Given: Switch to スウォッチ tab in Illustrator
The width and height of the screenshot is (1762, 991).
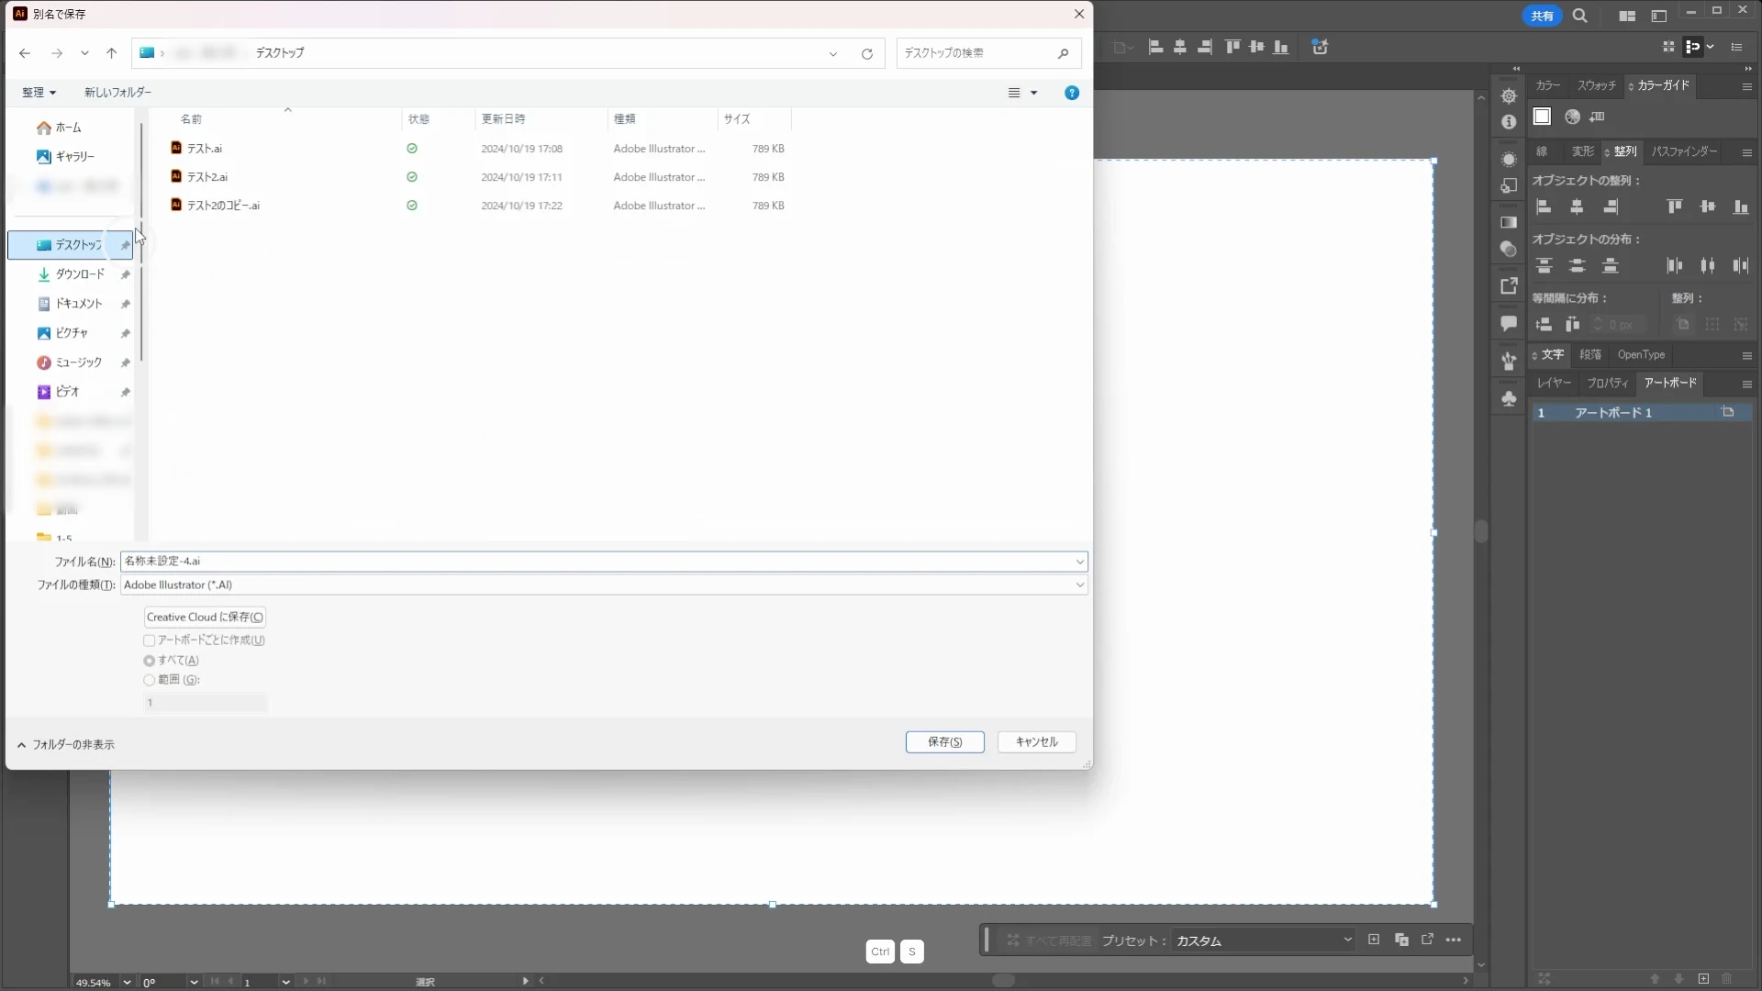Looking at the screenshot, I should coord(1596,85).
